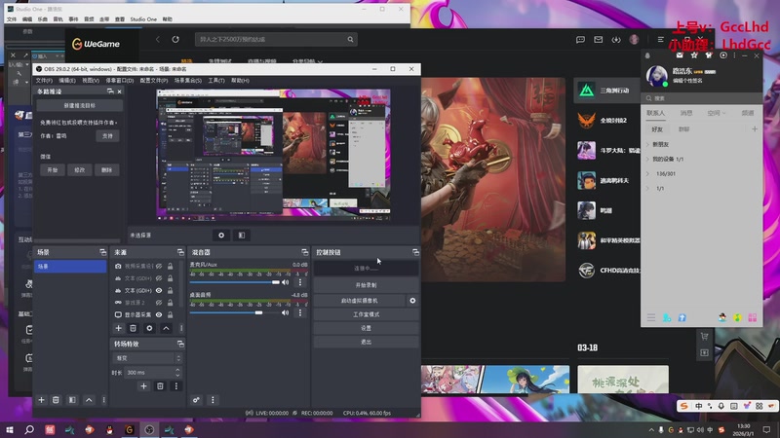Open OBS Tools menu
This screenshot has width=780, height=438.
[x=215, y=81]
